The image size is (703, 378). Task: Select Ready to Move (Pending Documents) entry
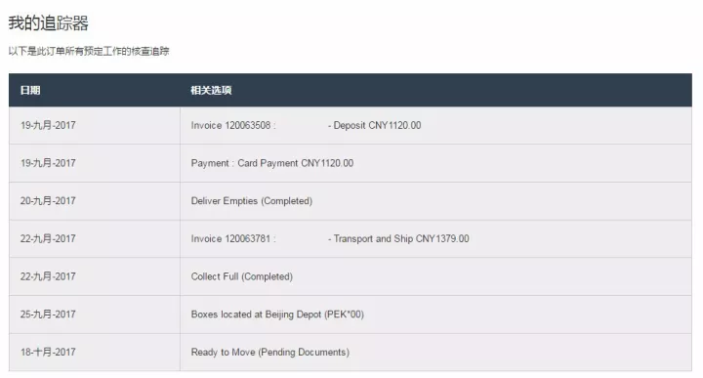[x=269, y=352]
